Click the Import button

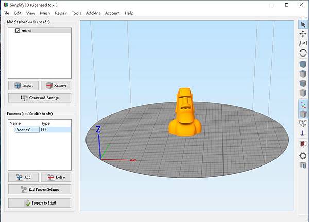(x=23, y=86)
